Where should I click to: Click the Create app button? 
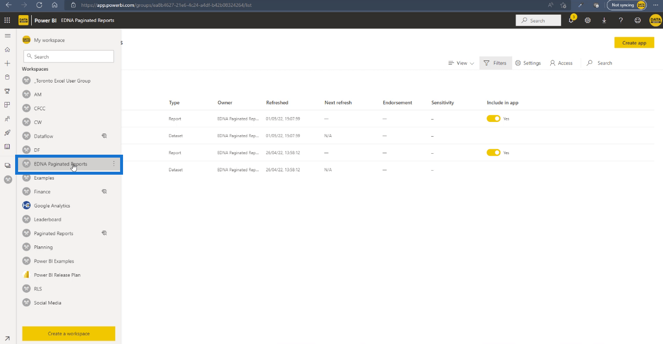click(x=634, y=43)
